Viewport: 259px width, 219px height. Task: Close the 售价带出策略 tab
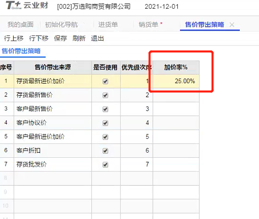232,25
